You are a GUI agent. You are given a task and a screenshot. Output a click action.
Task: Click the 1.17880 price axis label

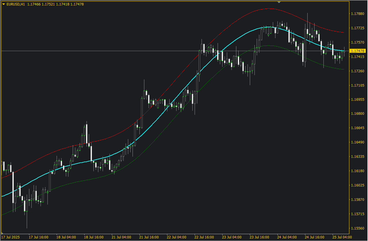pos(357,14)
